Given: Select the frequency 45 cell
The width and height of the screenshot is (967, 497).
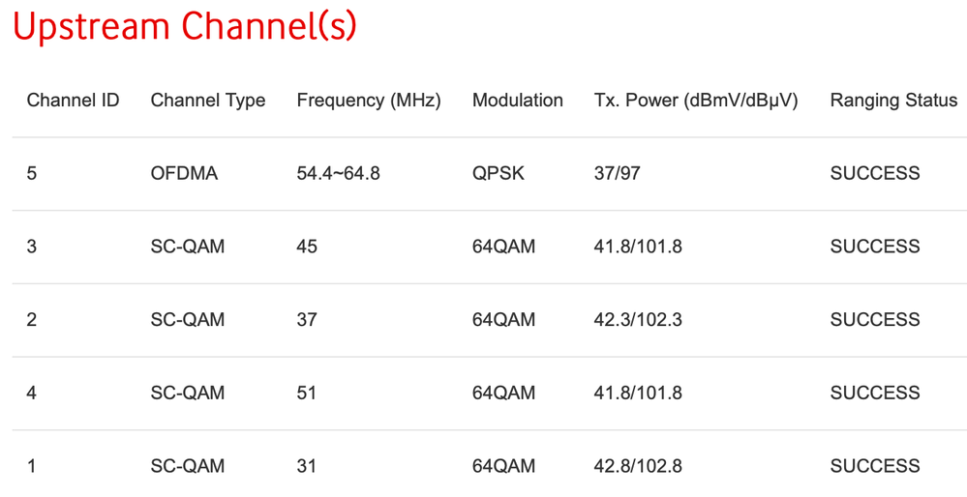Looking at the screenshot, I should point(307,247).
